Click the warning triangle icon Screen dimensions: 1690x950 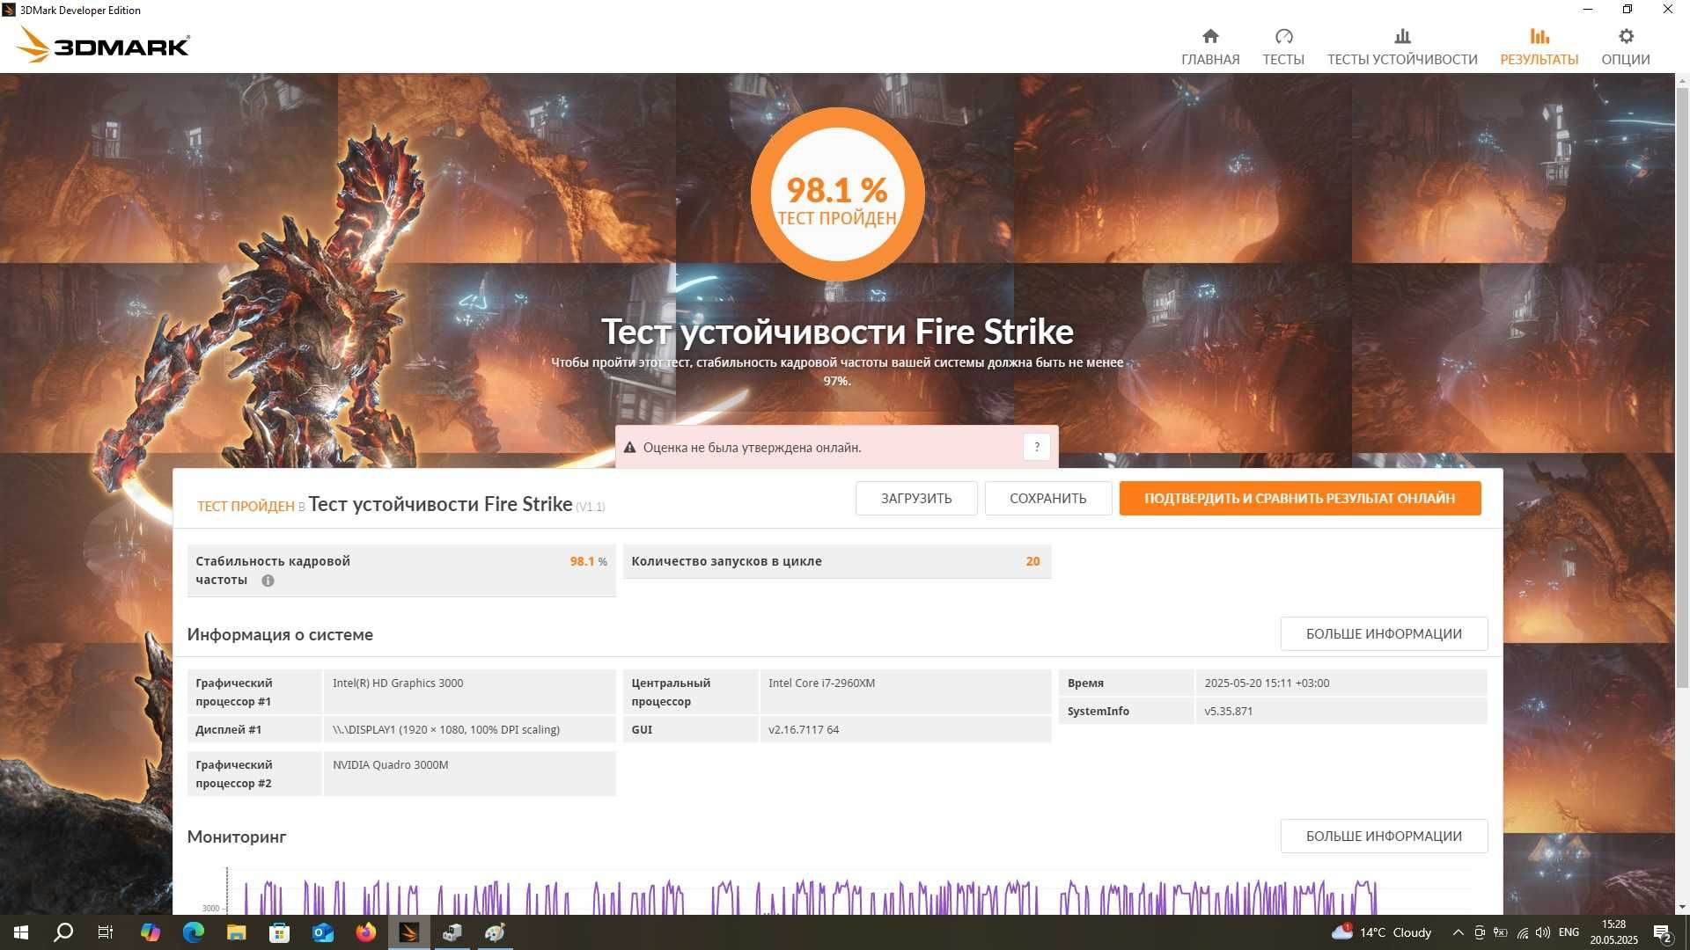click(629, 448)
